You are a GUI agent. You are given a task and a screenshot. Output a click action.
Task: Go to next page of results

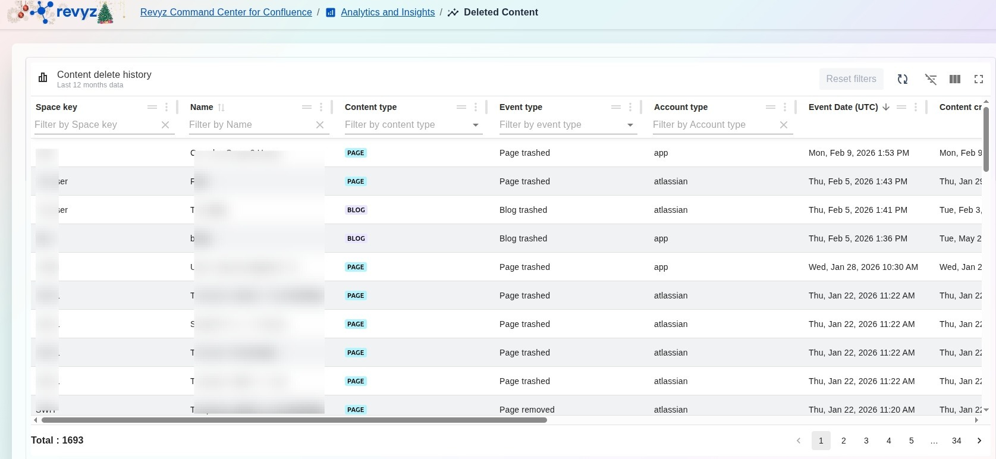pyautogui.click(x=979, y=441)
